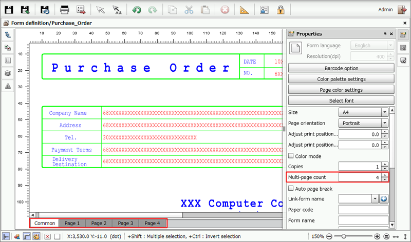
Task: Increase first Adjust print position value
Action: [x=384, y=132]
